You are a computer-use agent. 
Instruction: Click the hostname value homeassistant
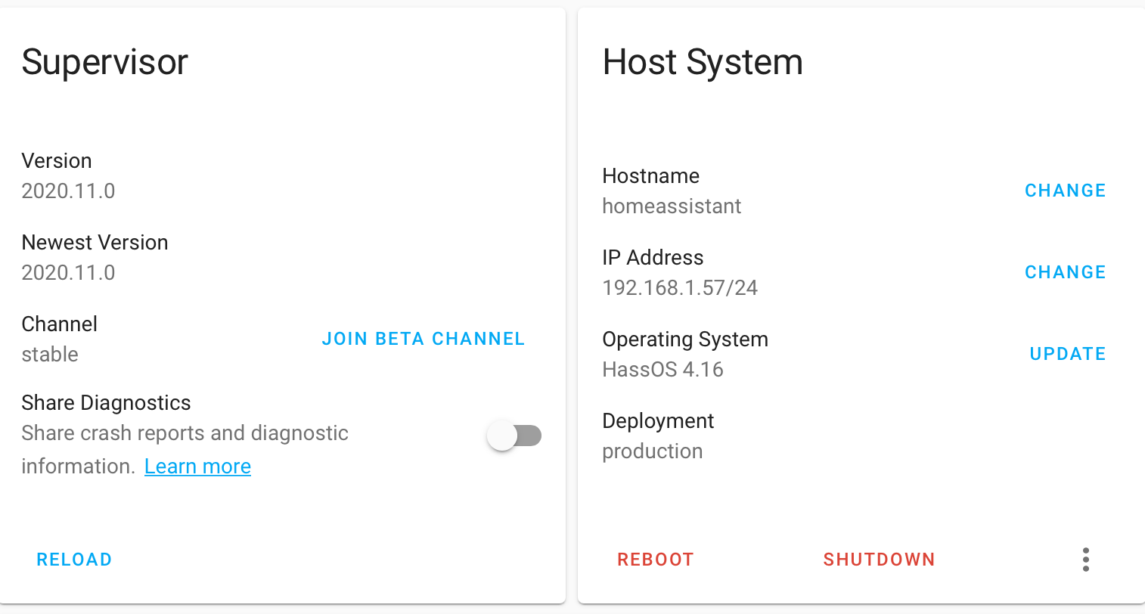[672, 206]
